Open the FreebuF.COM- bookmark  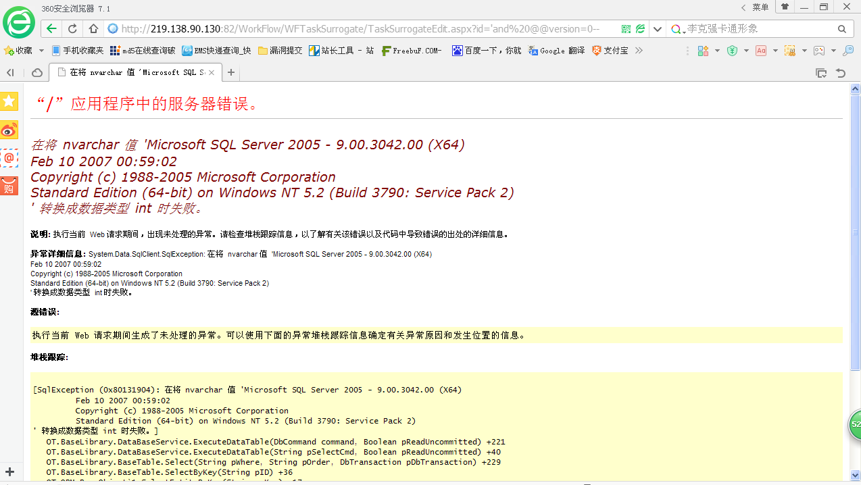pyautogui.click(x=412, y=51)
